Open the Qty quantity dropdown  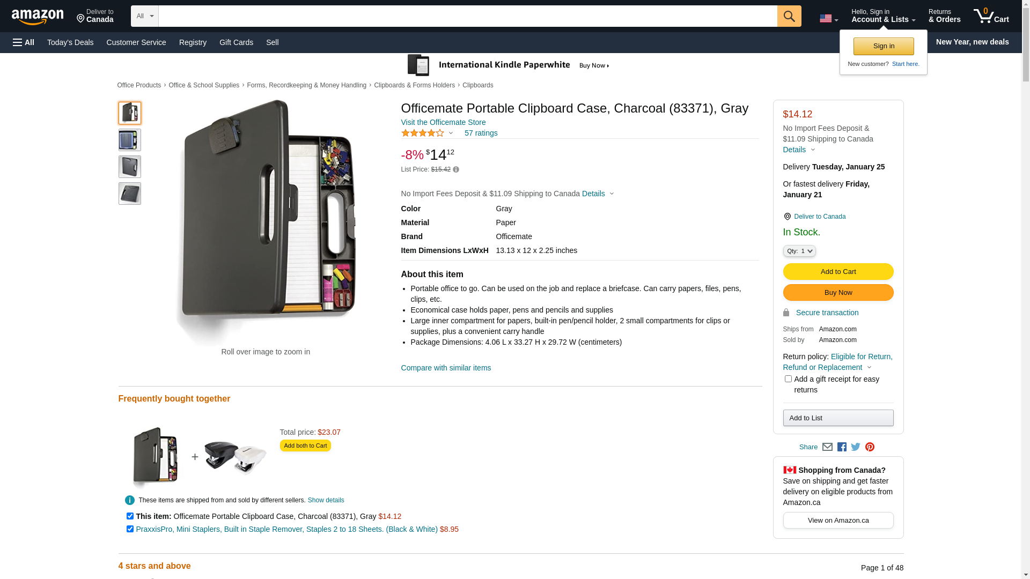click(799, 251)
